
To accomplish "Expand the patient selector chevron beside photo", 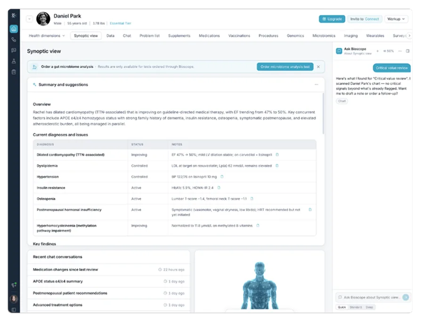I will click(x=29, y=19).
